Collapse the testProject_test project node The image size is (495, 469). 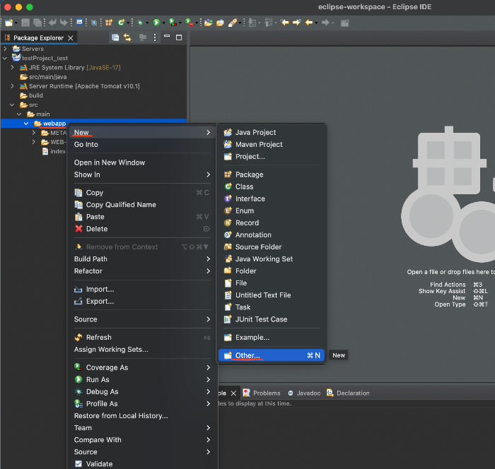(5, 58)
